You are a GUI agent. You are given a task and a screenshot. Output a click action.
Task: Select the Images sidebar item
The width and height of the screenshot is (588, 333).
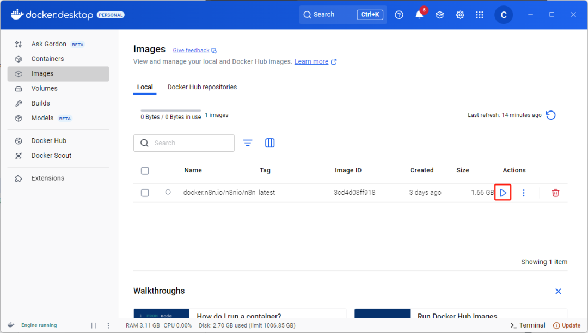[58, 74]
